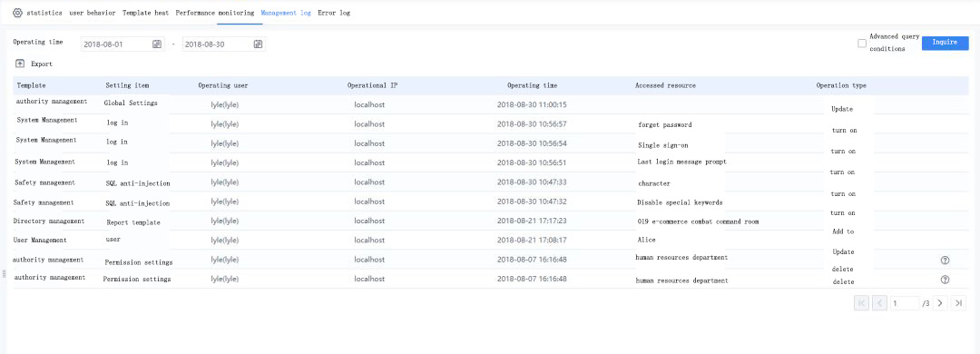Jump to the last page
Image resolution: width=980 pixels, height=354 pixels.
tap(959, 302)
